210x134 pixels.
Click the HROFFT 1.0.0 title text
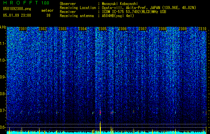click(26, 3)
